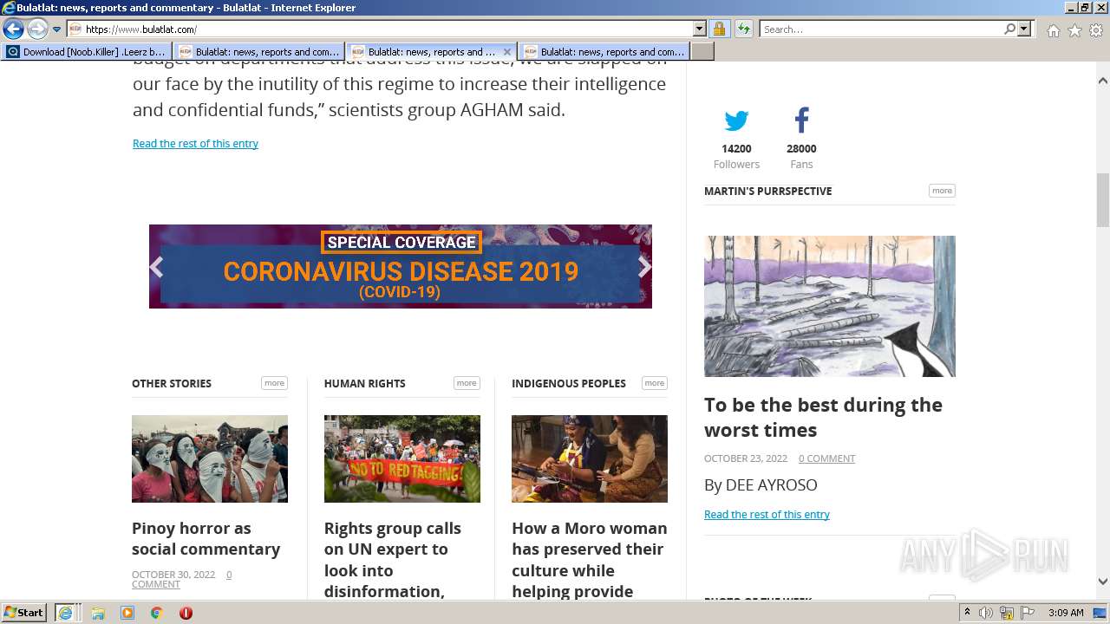Launch Windows Media Player from the taskbar
Screen dimensions: 1110x624
point(127,613)
